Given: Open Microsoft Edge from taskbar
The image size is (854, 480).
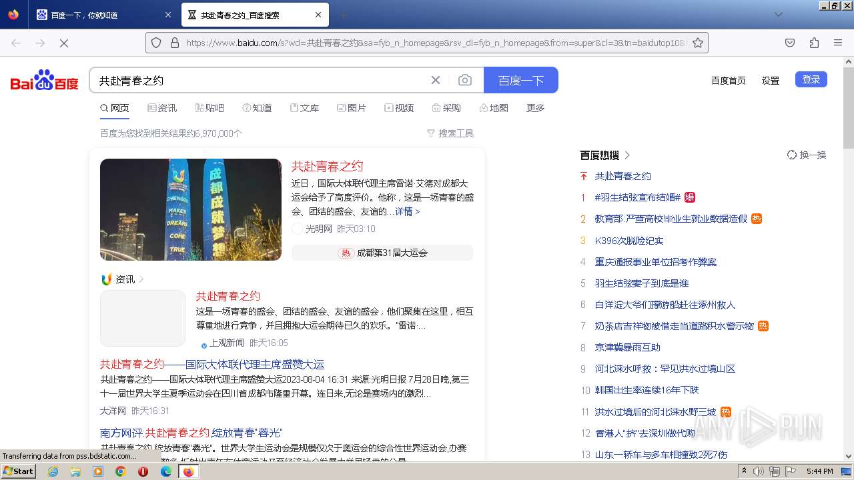Looking at the screenshot, I should tap(165, 471).
